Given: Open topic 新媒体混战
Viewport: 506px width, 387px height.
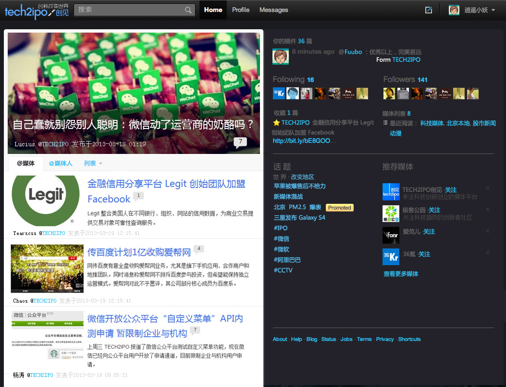Looking at the screenshot, I should 288,197.
